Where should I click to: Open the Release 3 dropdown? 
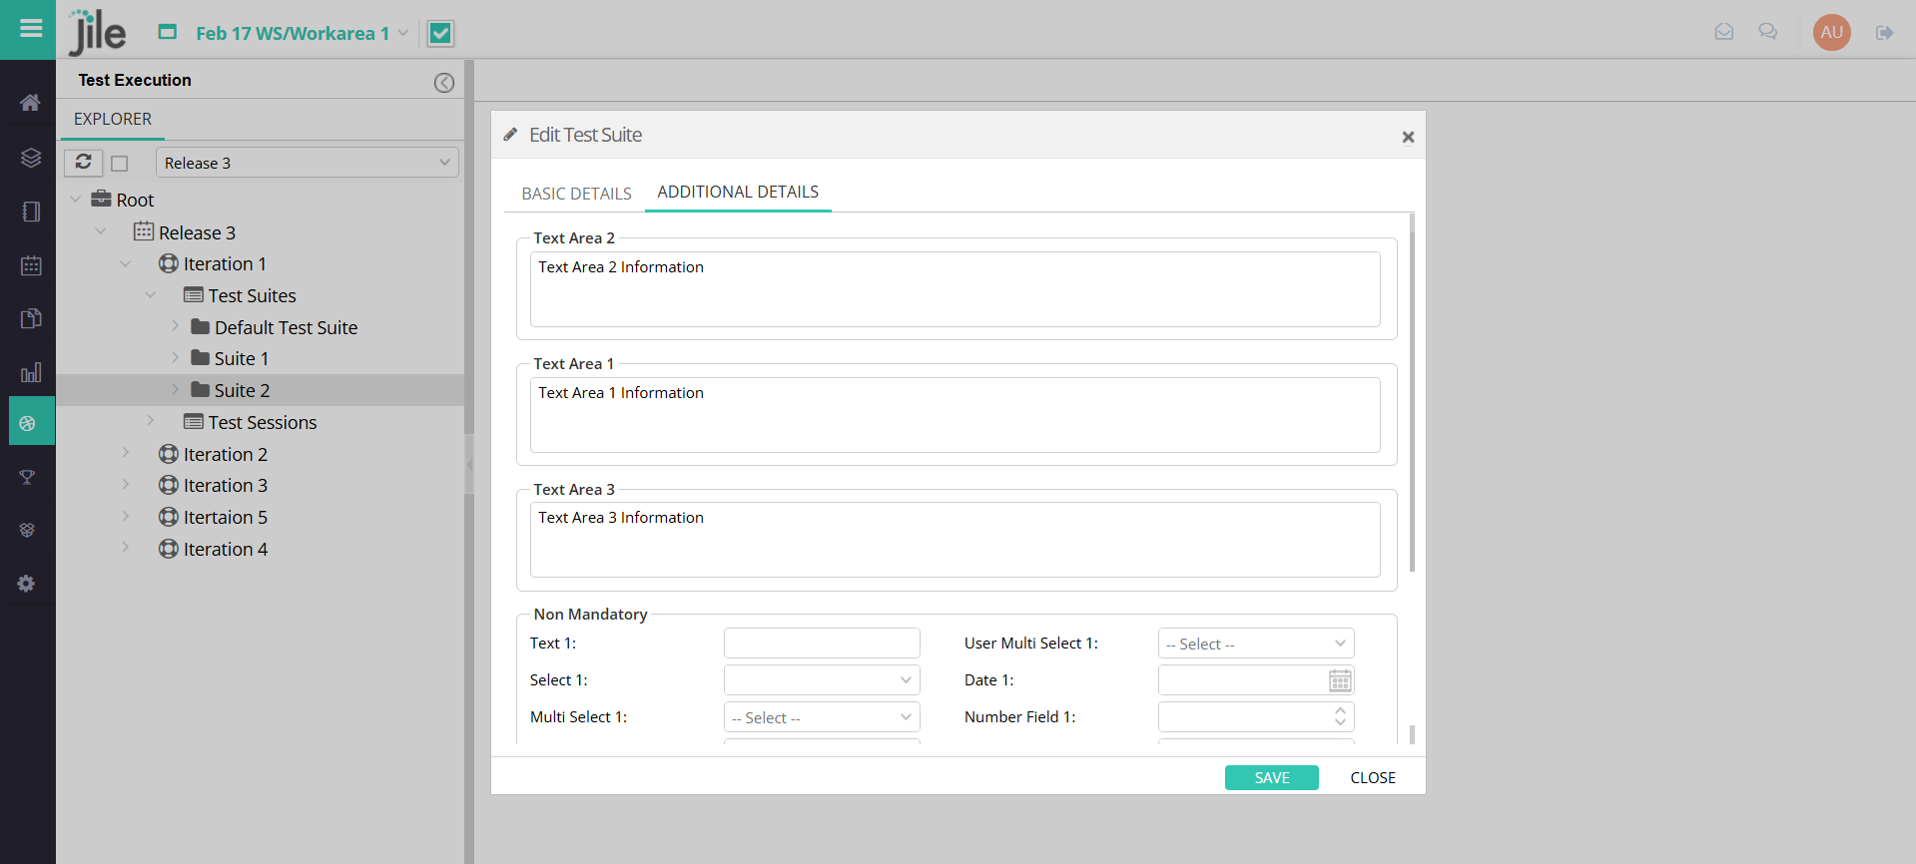[307, 163]
